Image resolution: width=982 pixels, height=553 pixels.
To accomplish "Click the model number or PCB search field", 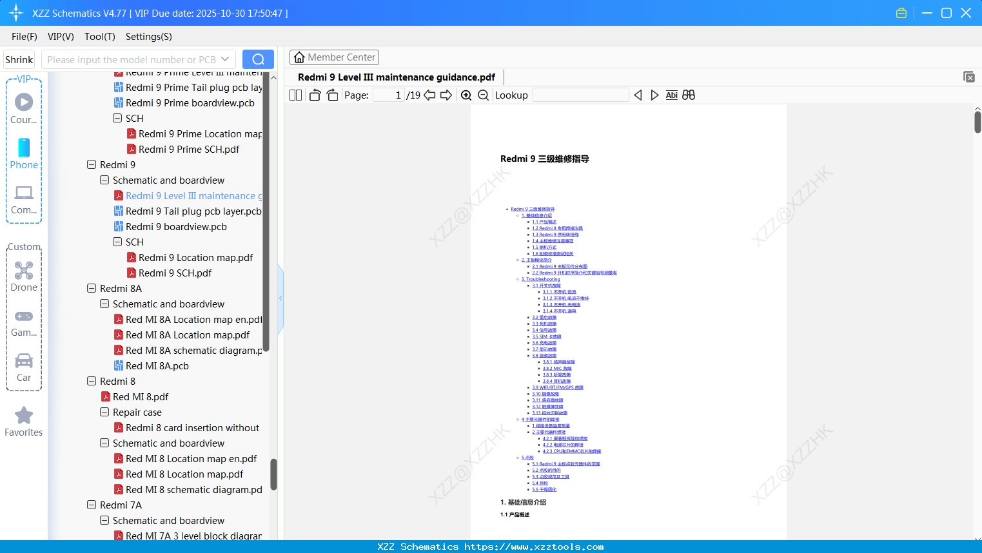I will click(x=132, y=59).
